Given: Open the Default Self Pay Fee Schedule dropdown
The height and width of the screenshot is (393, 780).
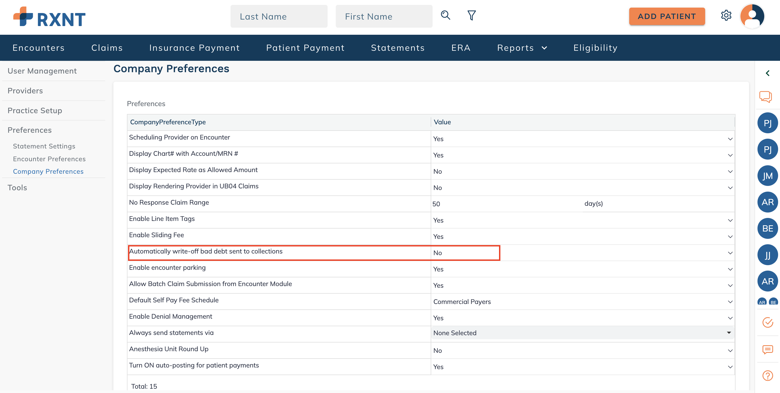Looking at the screenshot, I should click(x=730, y=302).
